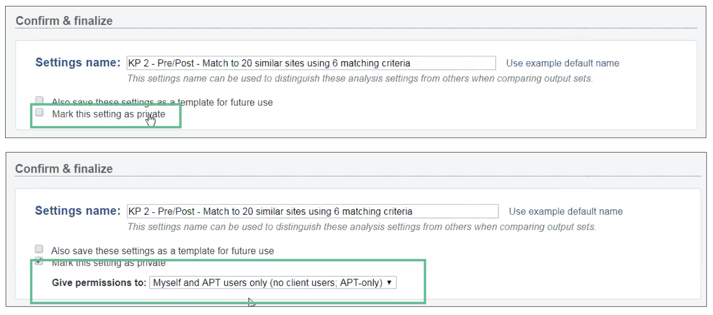
Task: Click the arrow on the permissions selector
Action: pos(389,282)
